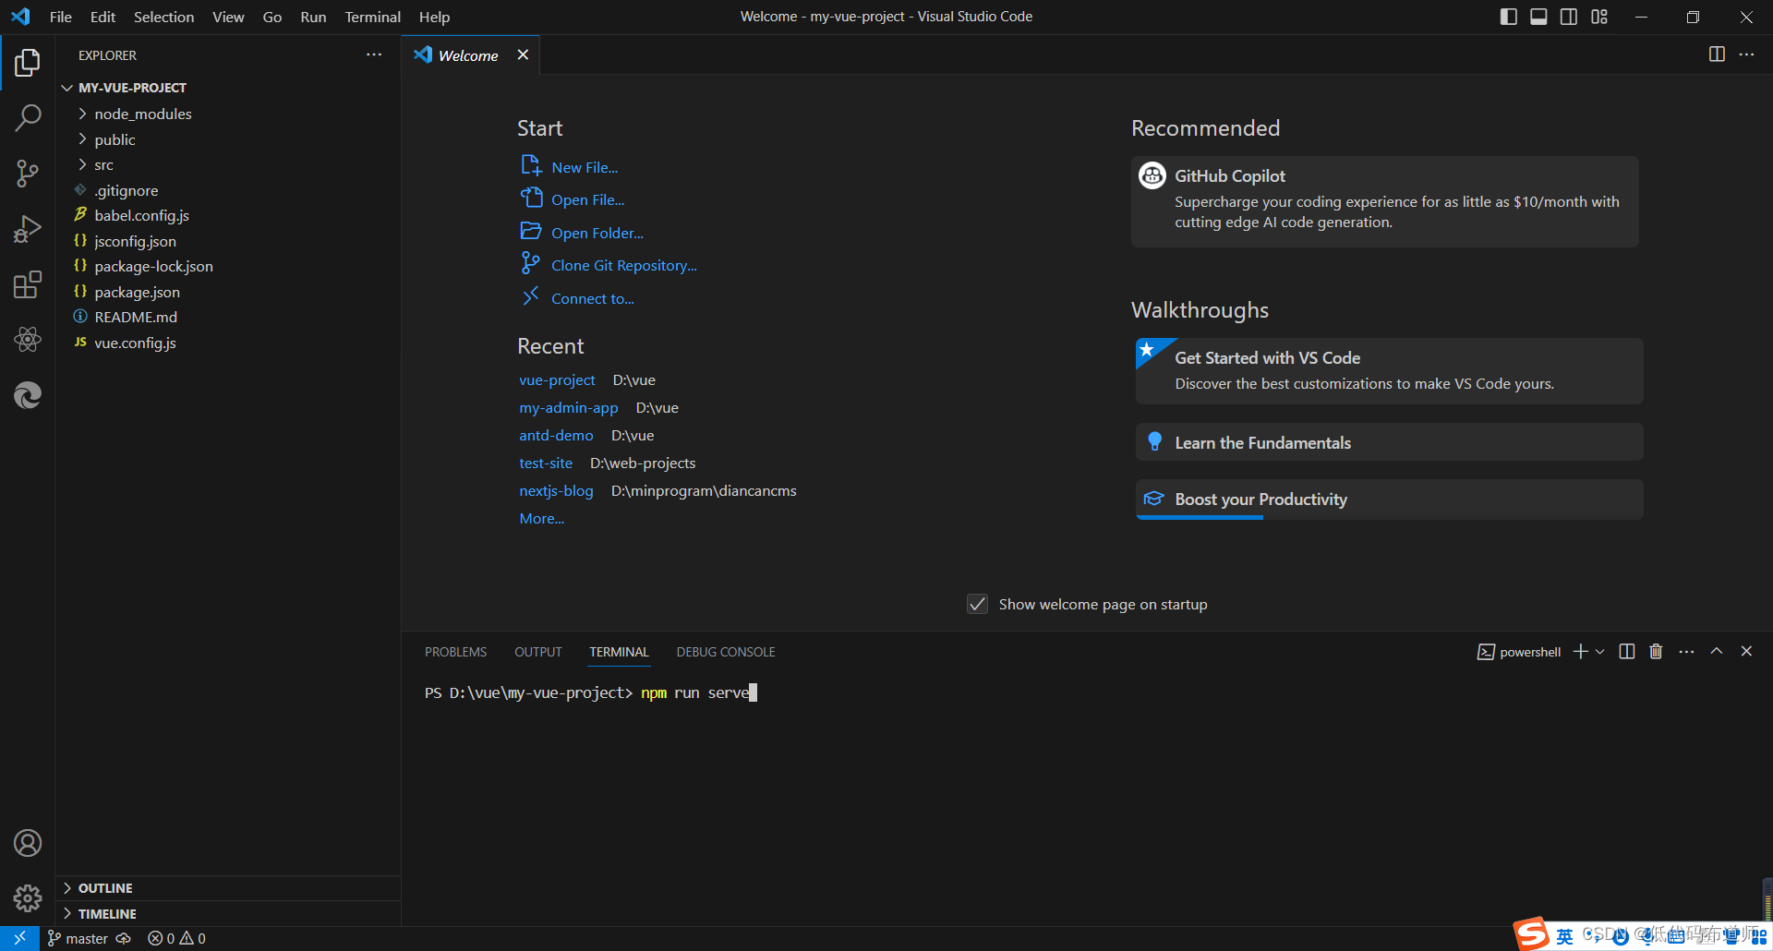Viewport: 1773px width, 951px height.
Task: Switch to the OUTPUT panel tab
Action: click(538, 652)
